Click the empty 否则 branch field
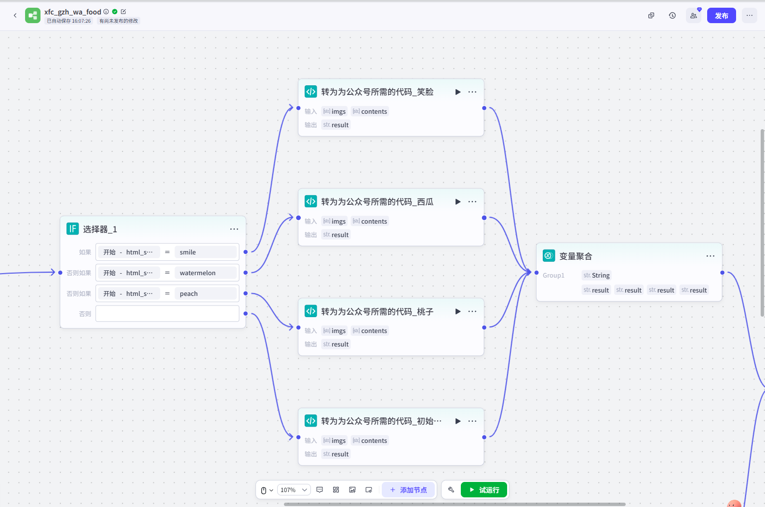The width and height of the screenshot is (765, 507). [167, 314]
